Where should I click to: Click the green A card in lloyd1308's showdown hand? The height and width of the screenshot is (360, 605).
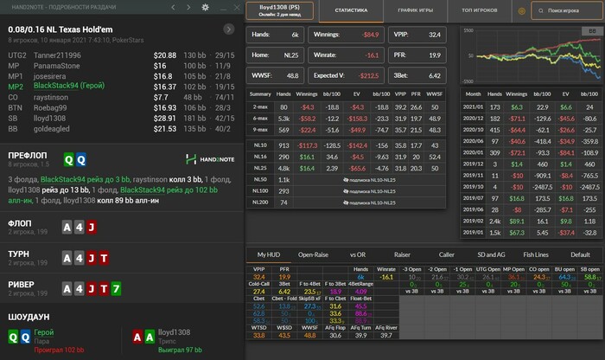click(150, 337)
